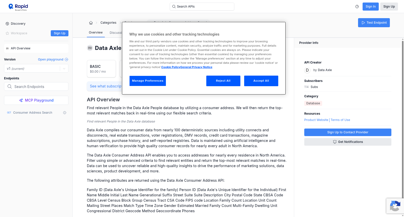
Task: Click Reject All cookies
Action: click(223, 81)
